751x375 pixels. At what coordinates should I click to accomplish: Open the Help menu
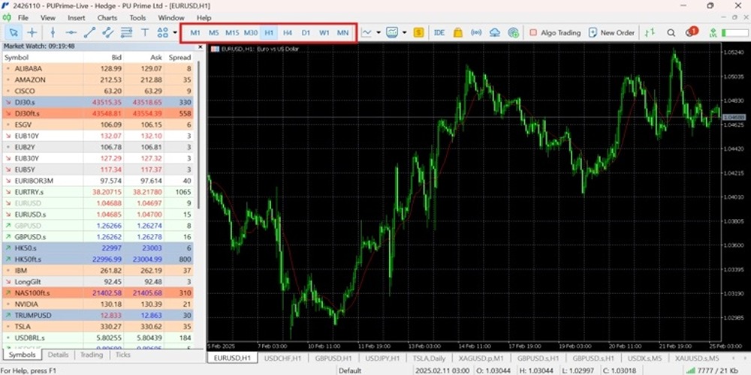[204, 18]
